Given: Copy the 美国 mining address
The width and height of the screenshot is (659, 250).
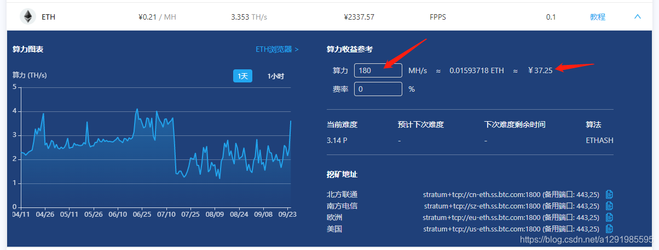Looking at the screenshot, I should point(610,229).
